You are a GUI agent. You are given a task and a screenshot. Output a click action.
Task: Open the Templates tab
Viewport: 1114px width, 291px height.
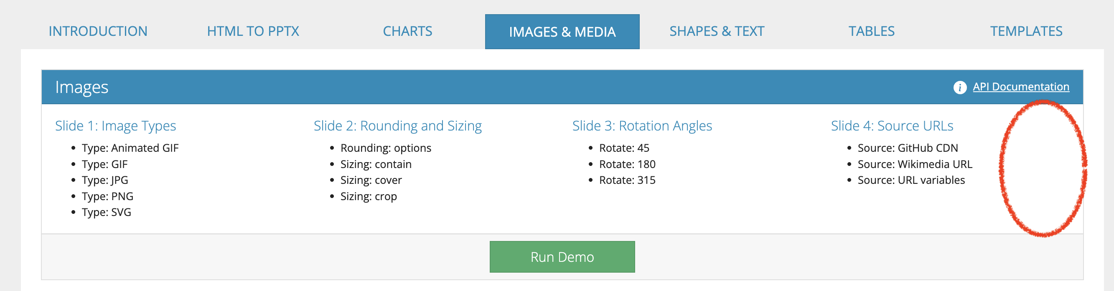point(1026,31)
